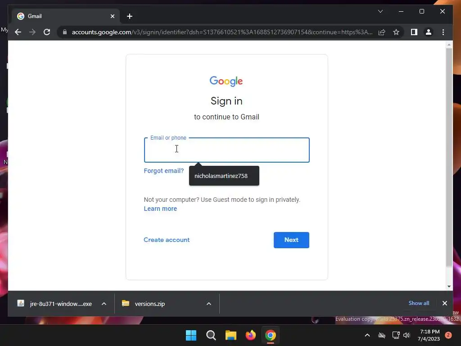This screenshot has height=346, width=461.
Task: Click Show all downloads
Action: pos(419,303)
